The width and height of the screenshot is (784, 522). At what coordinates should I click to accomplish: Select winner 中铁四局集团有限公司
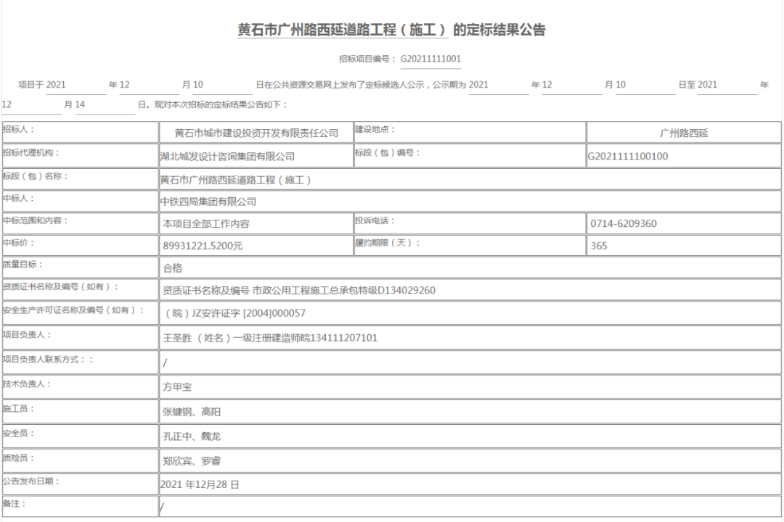click(x=208, y=202)
